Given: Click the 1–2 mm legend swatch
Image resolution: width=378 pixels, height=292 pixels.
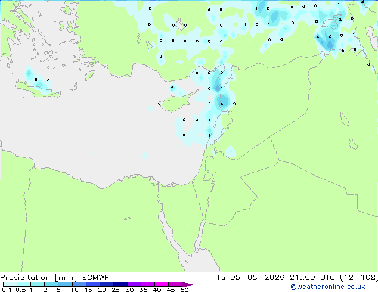Looking at the screenshot, I should (38, 284).
